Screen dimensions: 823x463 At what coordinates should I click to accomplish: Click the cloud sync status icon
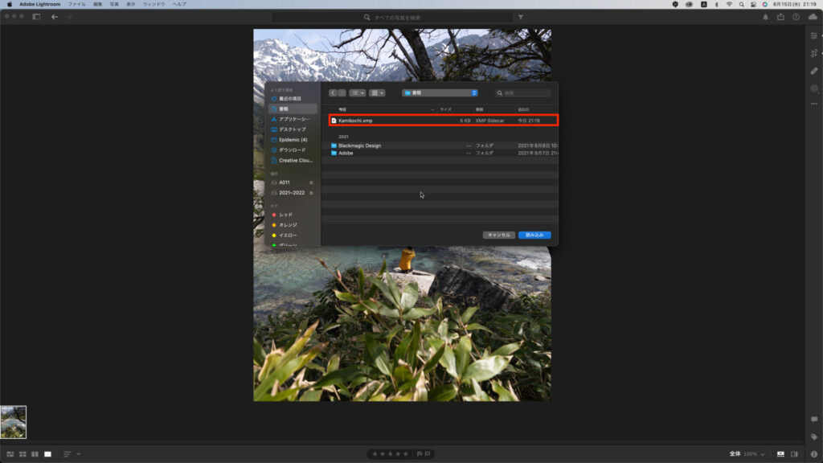813,18
